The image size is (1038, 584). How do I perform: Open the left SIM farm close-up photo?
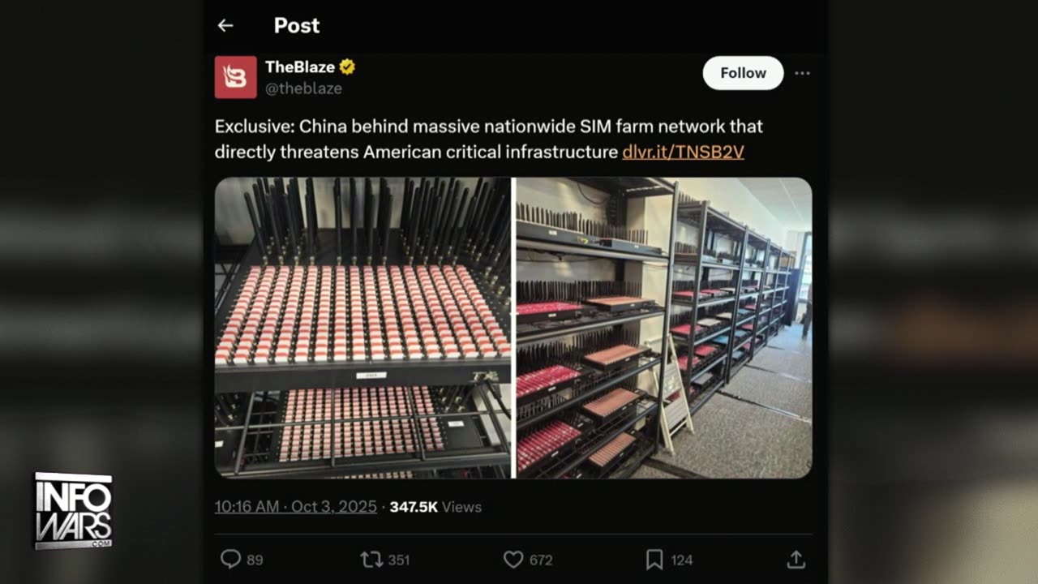(x=362, y=328)
